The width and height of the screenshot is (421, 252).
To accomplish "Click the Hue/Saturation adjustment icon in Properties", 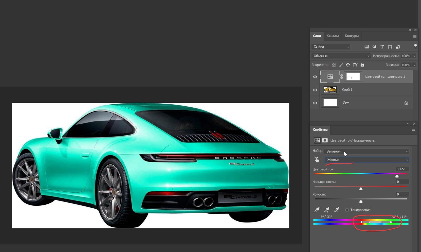I will pyautogui.click(x=317, y=140).
